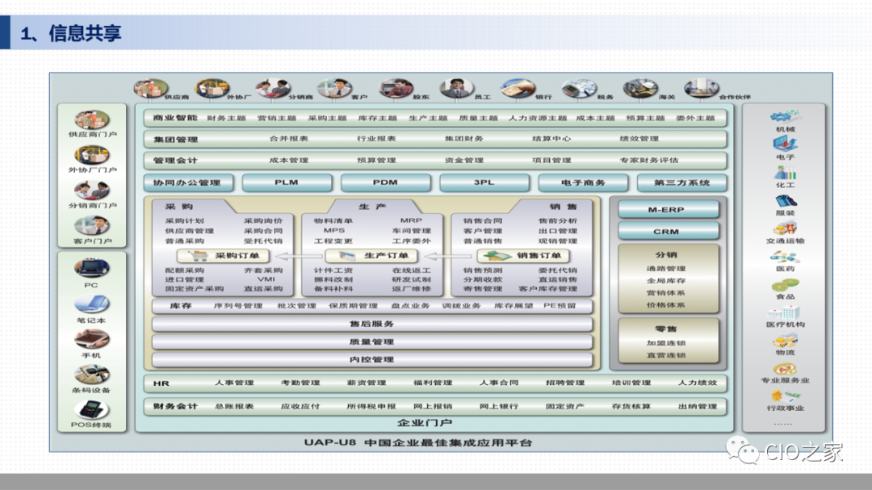Open the CRM module button
This screenshot has width=872, height=490.
(x=668, y=231)
